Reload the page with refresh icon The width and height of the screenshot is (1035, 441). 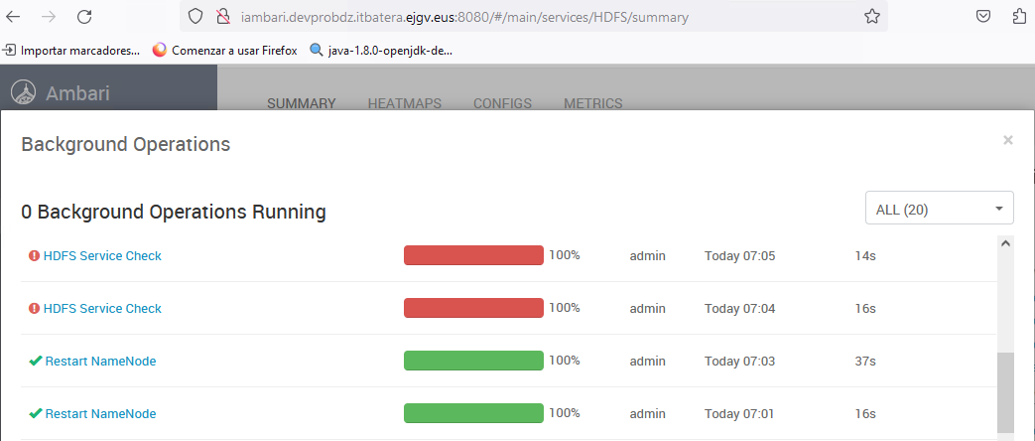tap(84, 16)
